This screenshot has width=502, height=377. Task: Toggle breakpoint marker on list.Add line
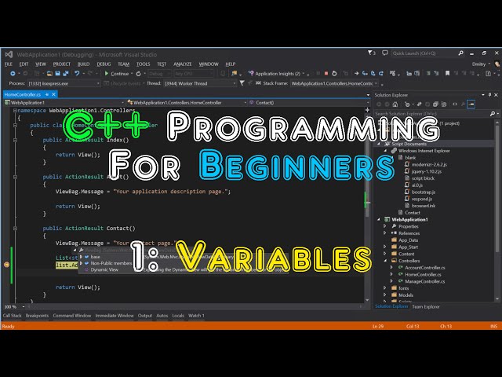[6, 265]
